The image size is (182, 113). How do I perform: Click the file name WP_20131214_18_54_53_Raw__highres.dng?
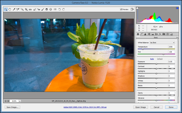coord(69,101)
